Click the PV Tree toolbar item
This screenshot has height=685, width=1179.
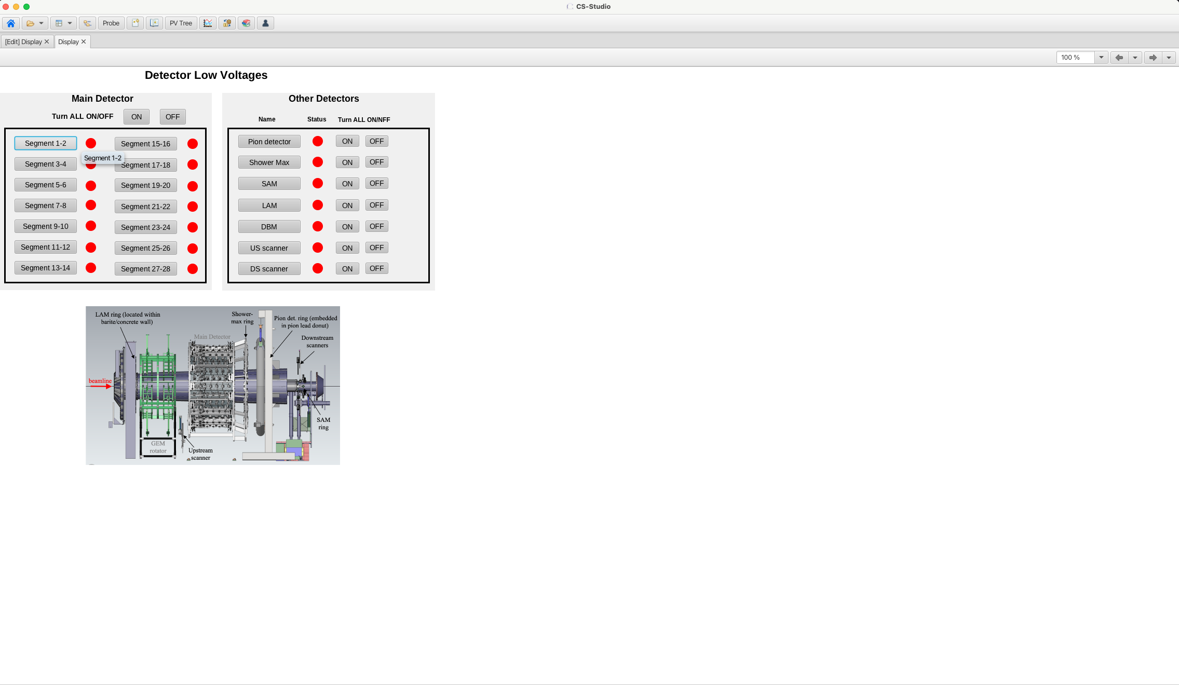[x=181, y=23]
